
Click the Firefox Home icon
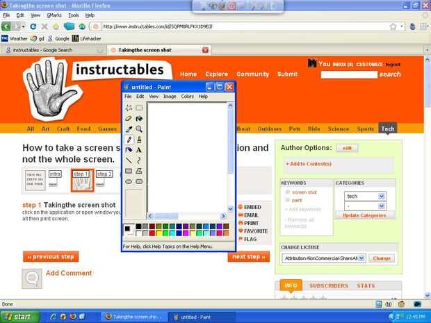[56, 26]
